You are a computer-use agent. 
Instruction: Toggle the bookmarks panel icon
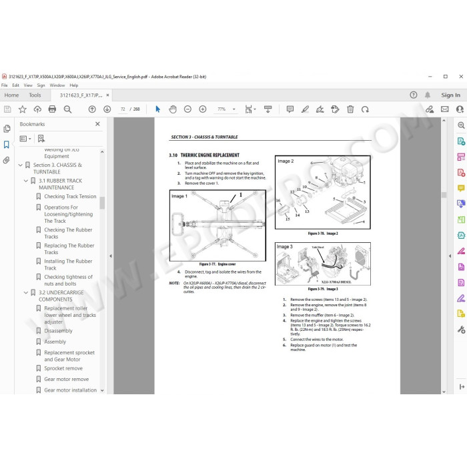pyautogui.click(x=7, y=145)
